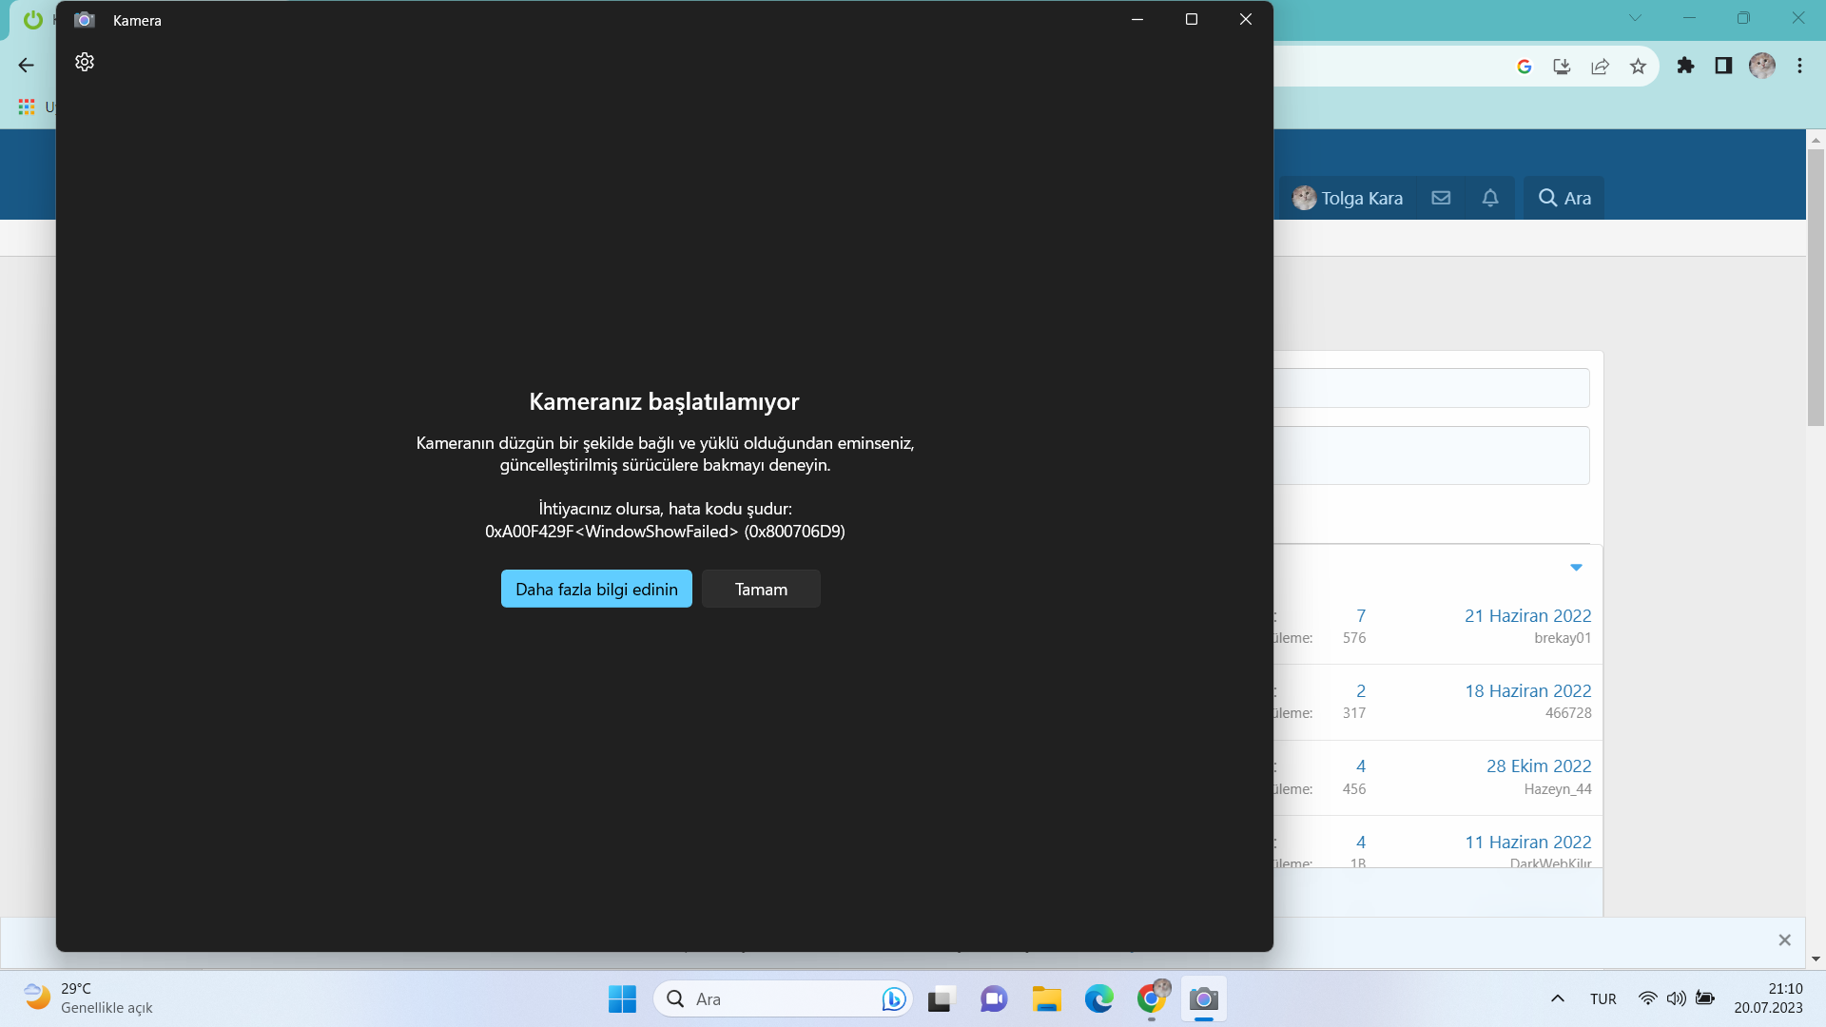Open thread dated 11 Haziran 2022
1826x1027 pixels.
coord(1527,842)
